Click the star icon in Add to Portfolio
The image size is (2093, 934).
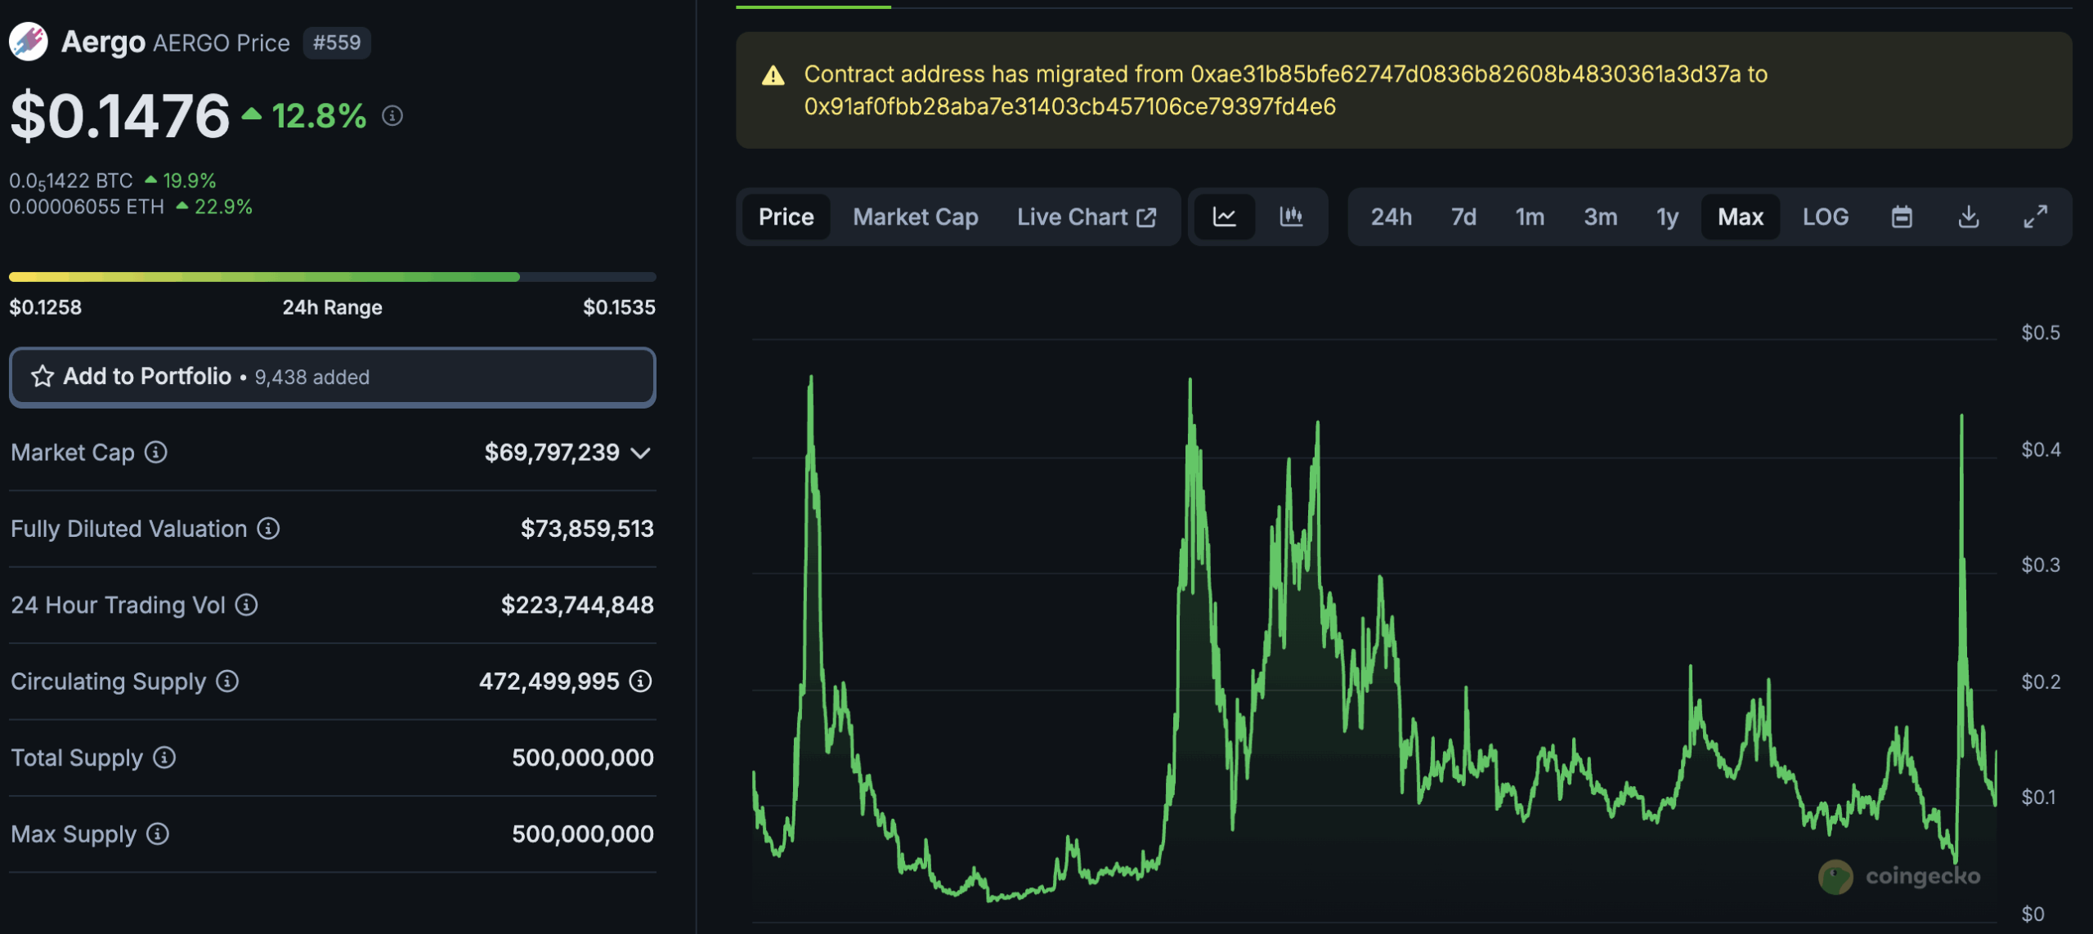tap(42, 377)
